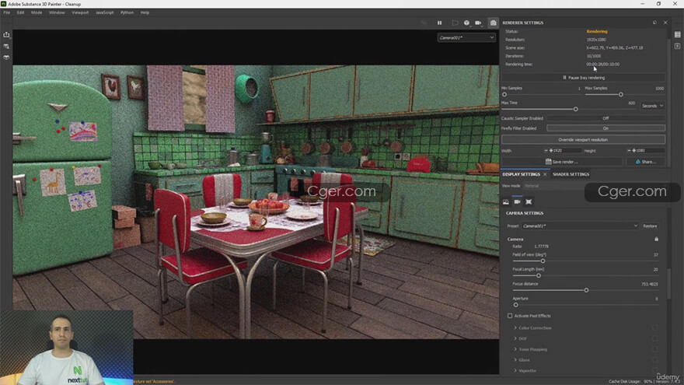
Task: Tick the Tone Mapping checkbox
Action: click(655, 349)
